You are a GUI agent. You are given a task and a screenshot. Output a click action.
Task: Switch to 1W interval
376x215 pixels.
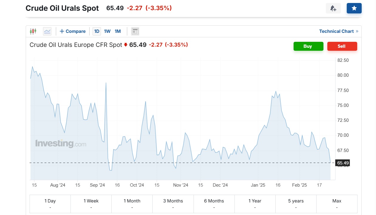pos(107,31)
